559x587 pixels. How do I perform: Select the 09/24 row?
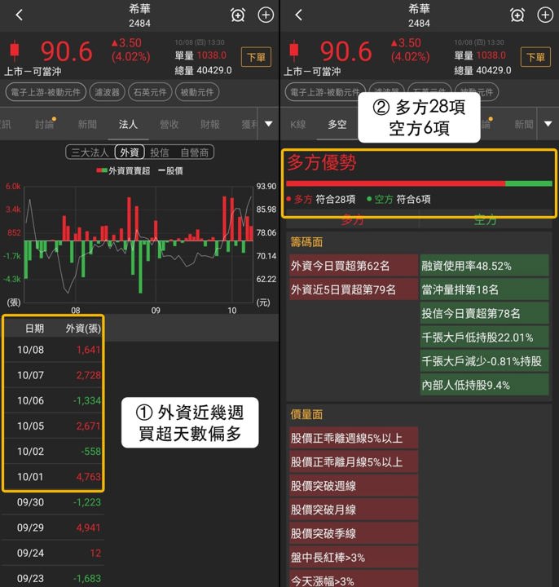tap(54, 554)
